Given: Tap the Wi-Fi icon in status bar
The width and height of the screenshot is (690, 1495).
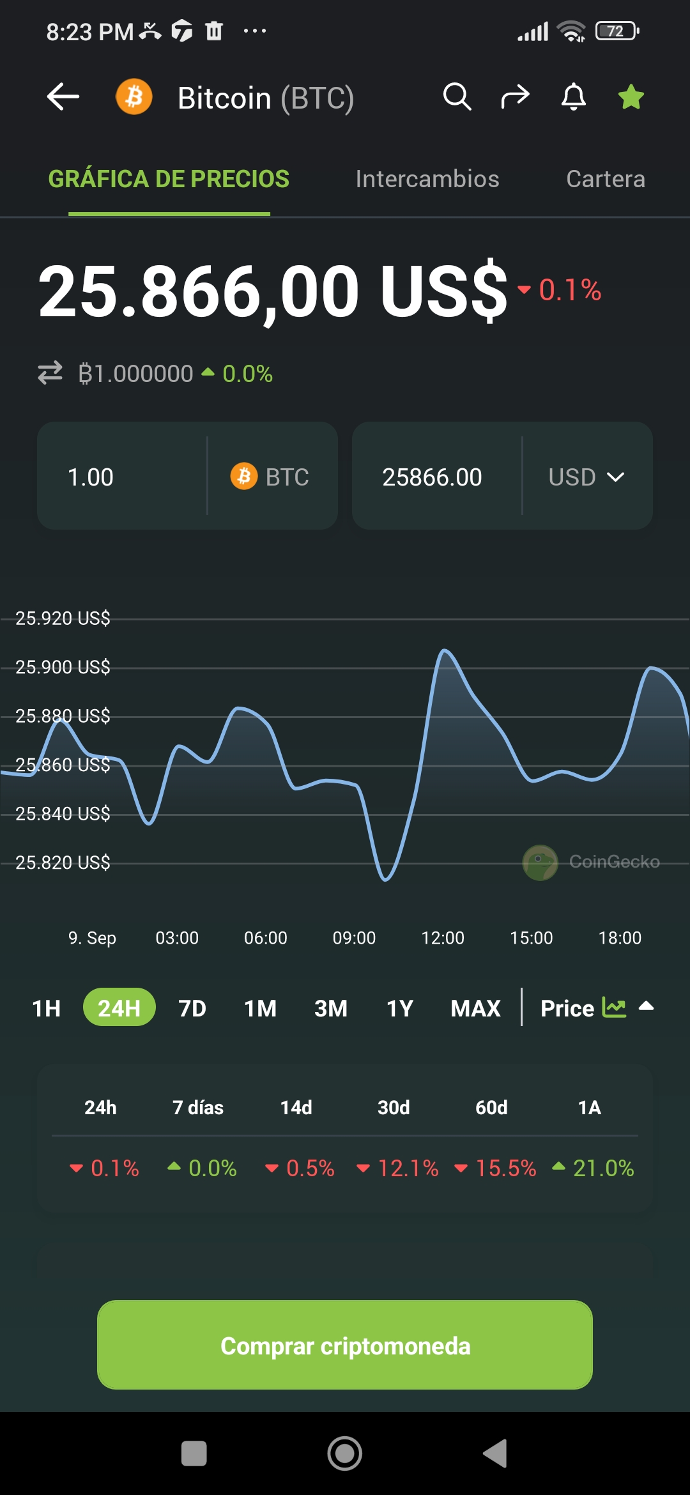Looking at the screenshot, I should (571, 31).
